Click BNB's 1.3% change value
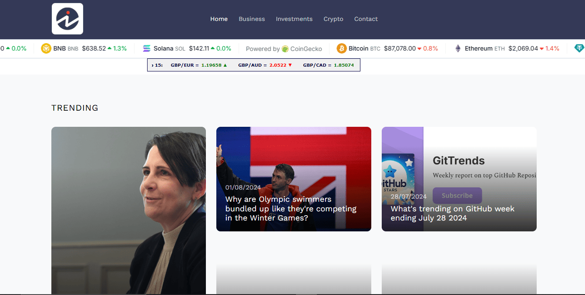The height and width of the screenshot is (295, 585). click(x=120, y=48)
